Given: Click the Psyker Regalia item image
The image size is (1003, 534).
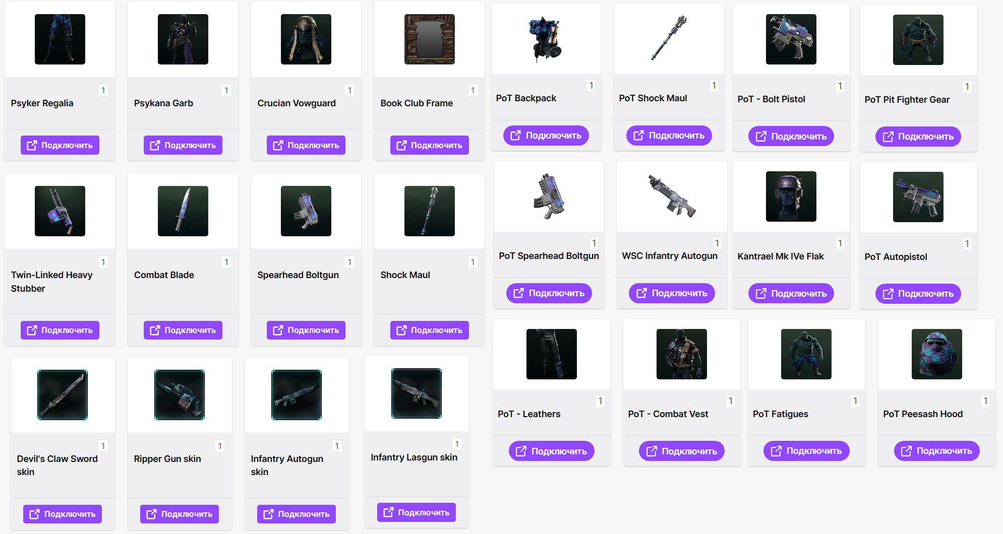Looking at the screenshot, I should tap(60, 39).
